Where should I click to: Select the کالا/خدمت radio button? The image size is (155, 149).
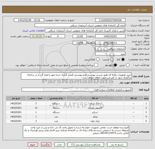point(98,59)
